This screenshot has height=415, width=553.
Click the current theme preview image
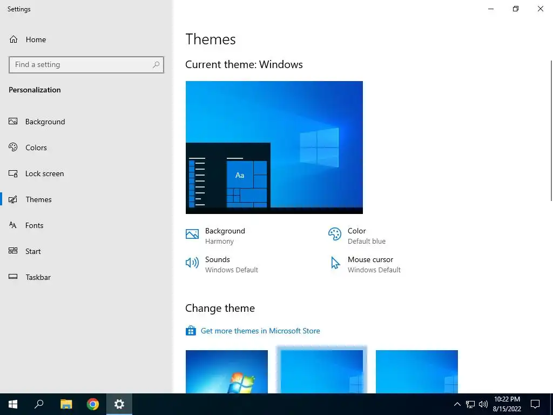(274, 148)
